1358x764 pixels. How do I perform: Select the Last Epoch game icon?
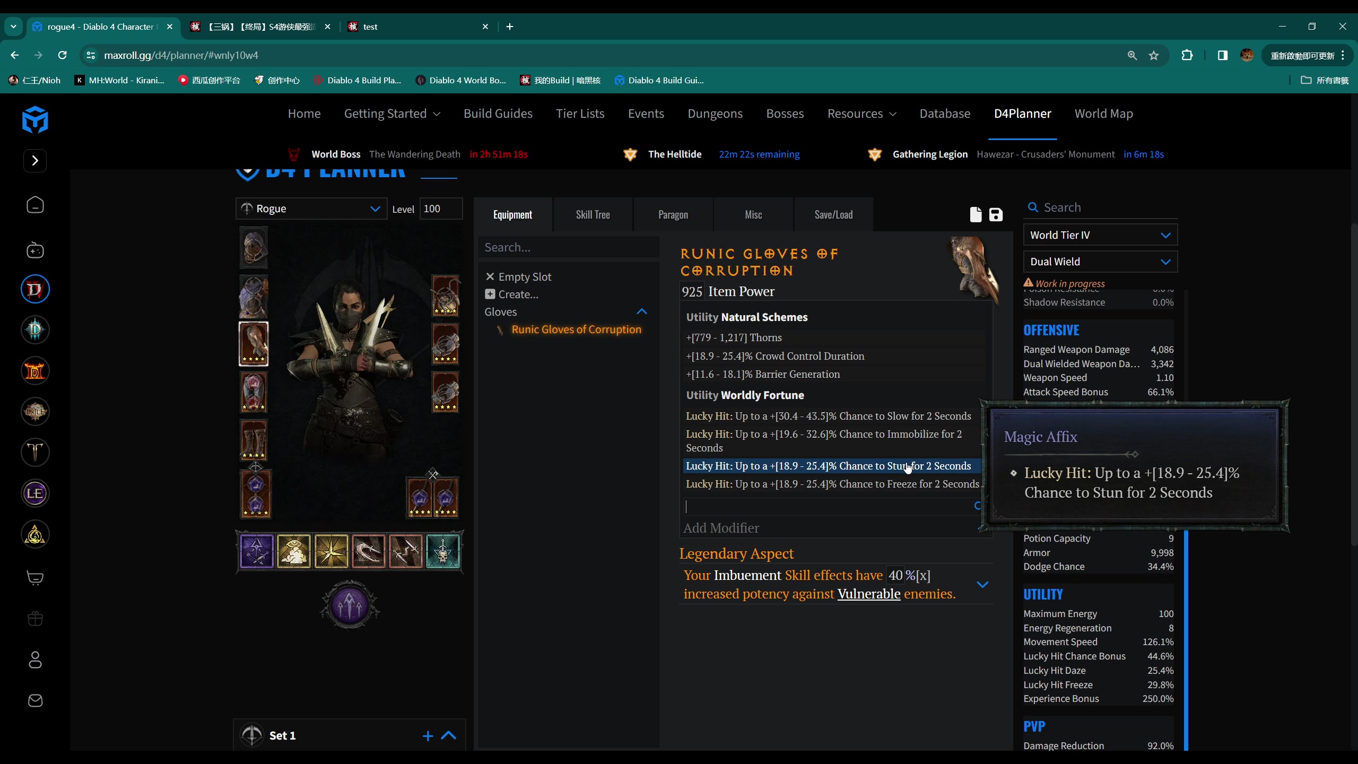click(35, 493)
